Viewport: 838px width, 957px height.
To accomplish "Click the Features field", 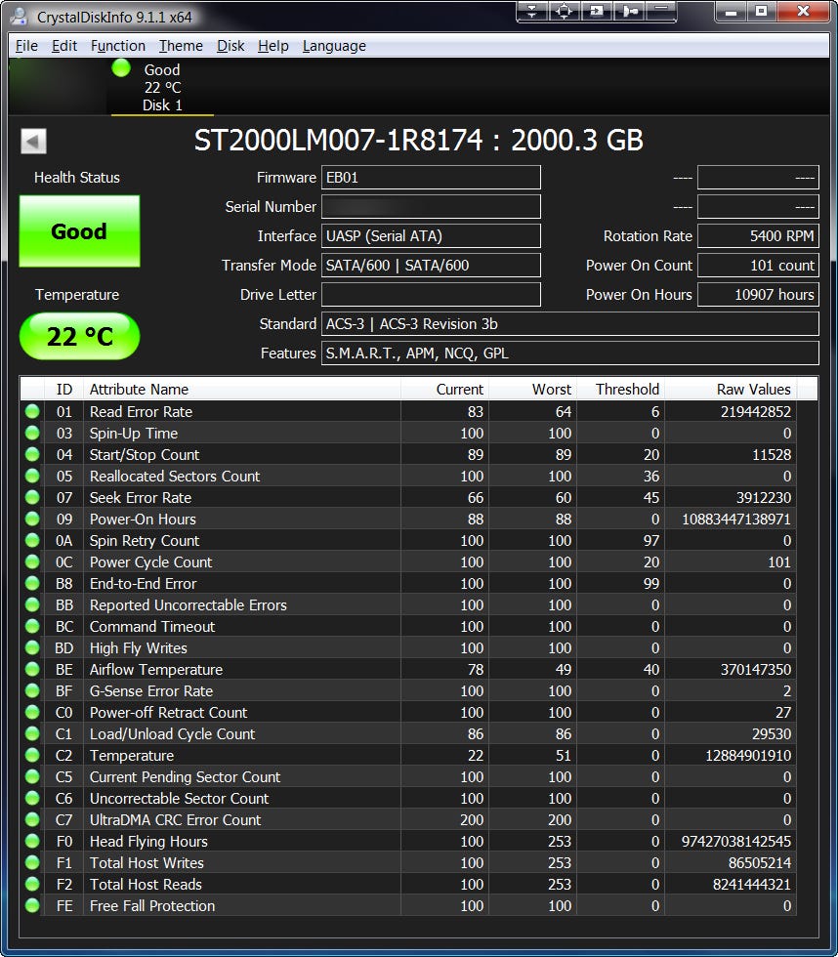I will pos(570,354).
